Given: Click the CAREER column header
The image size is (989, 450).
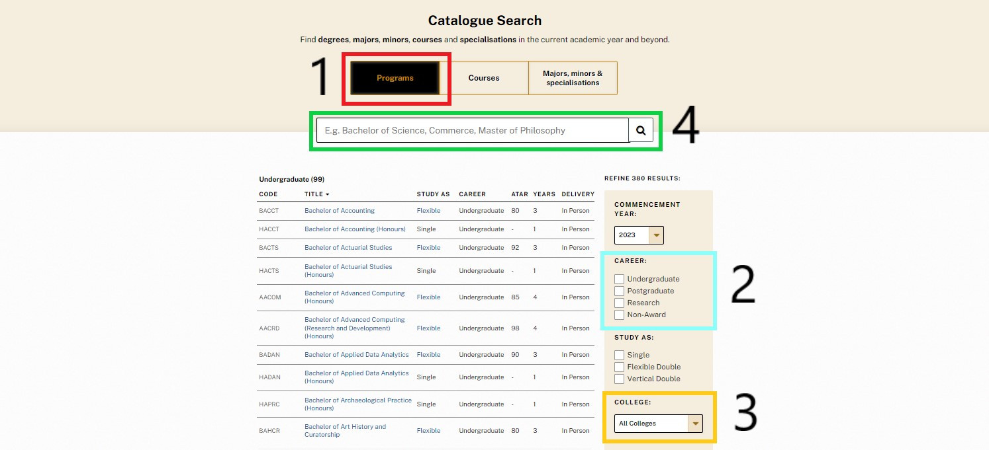Looking at the screenshot, I should pos(472,194).
